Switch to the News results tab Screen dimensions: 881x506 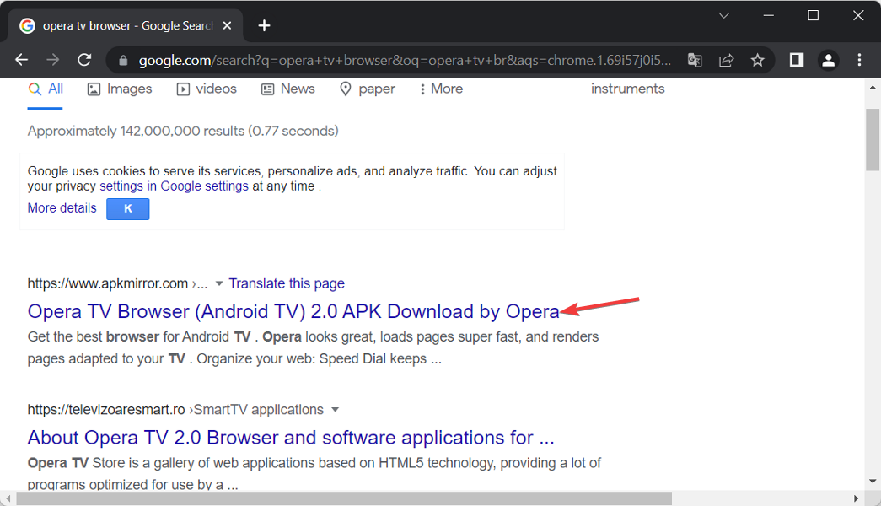click(x=288, y=89)
